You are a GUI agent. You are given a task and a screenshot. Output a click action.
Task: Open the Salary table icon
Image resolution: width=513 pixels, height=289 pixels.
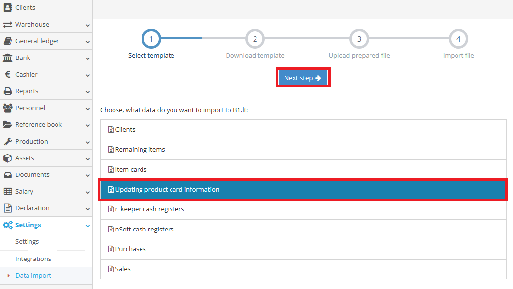(9, 191)
